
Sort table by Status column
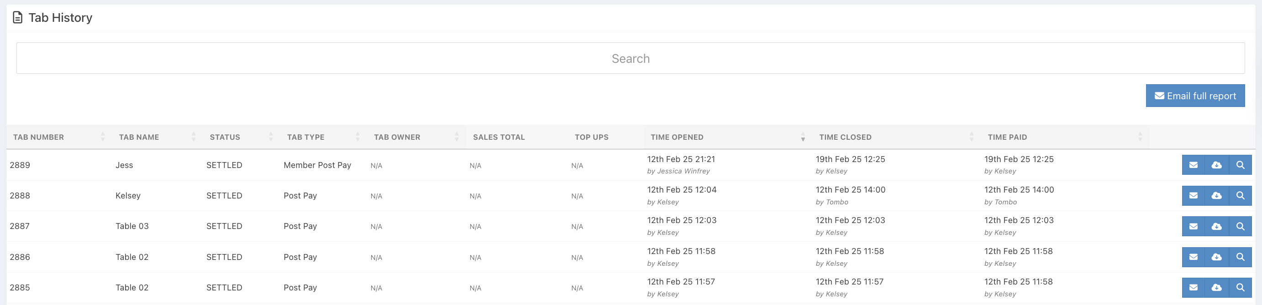[x=225, y=137]
